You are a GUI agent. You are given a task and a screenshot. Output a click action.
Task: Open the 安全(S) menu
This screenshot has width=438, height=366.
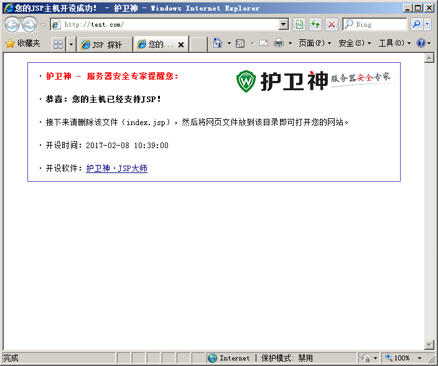coord(355,44)
